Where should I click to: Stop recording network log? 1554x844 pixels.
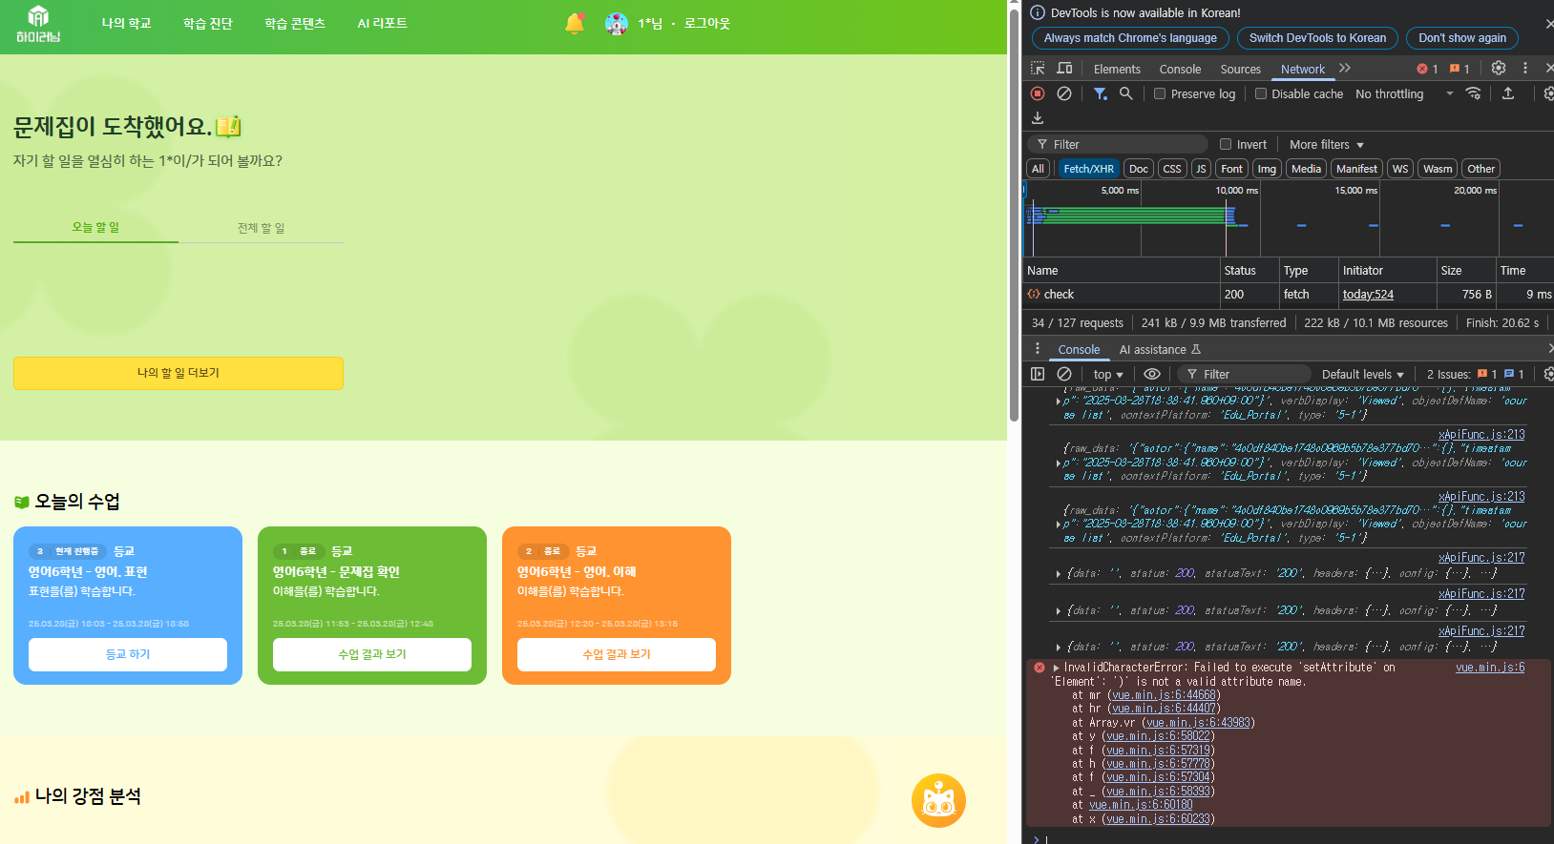click(1038, 93)
